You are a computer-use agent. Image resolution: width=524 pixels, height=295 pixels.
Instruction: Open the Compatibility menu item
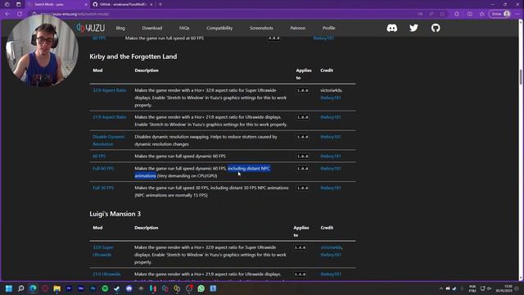click(219, 28)
